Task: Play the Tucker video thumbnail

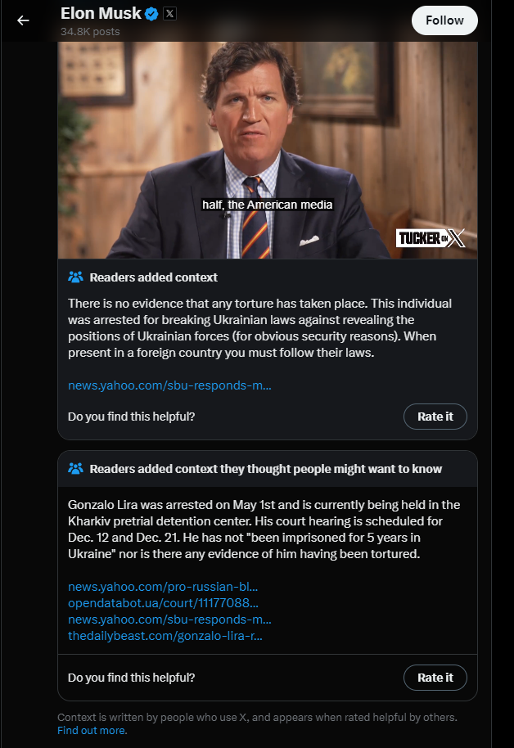Action: [268, 150]
